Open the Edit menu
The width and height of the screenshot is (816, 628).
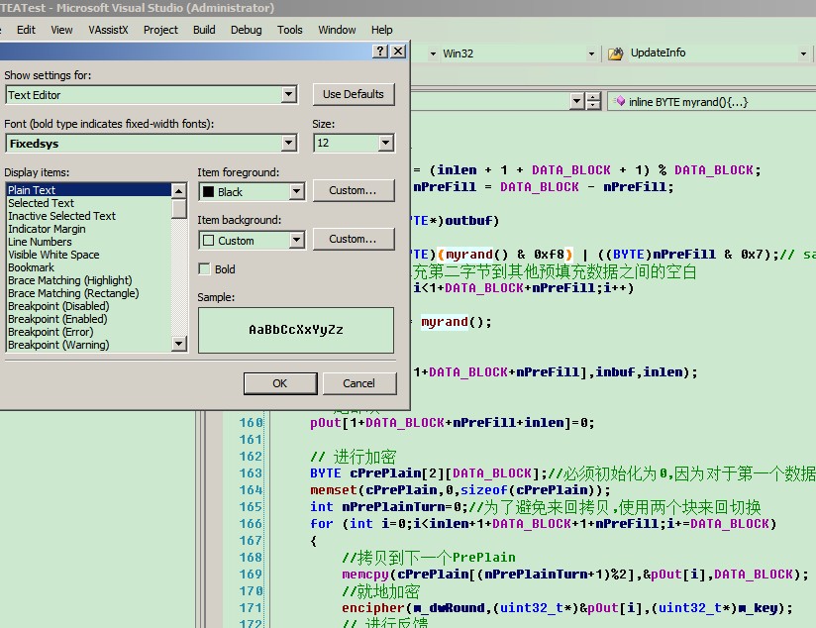pyautogui.click(x=26, y=30)
